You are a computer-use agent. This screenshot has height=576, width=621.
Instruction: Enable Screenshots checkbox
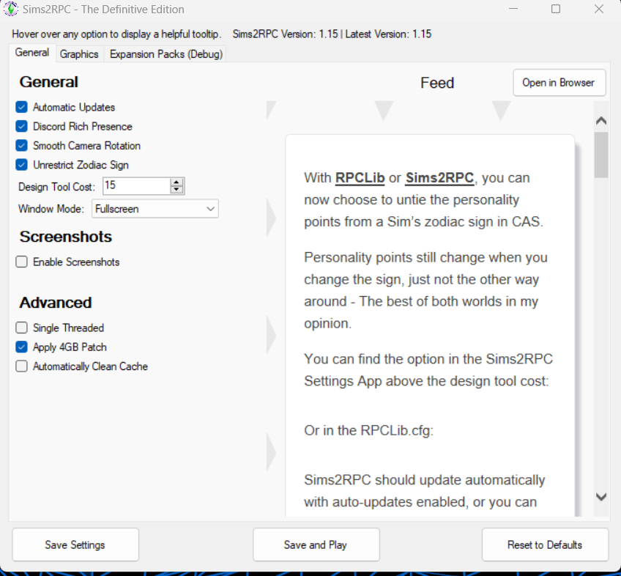[x=22, y=262]
